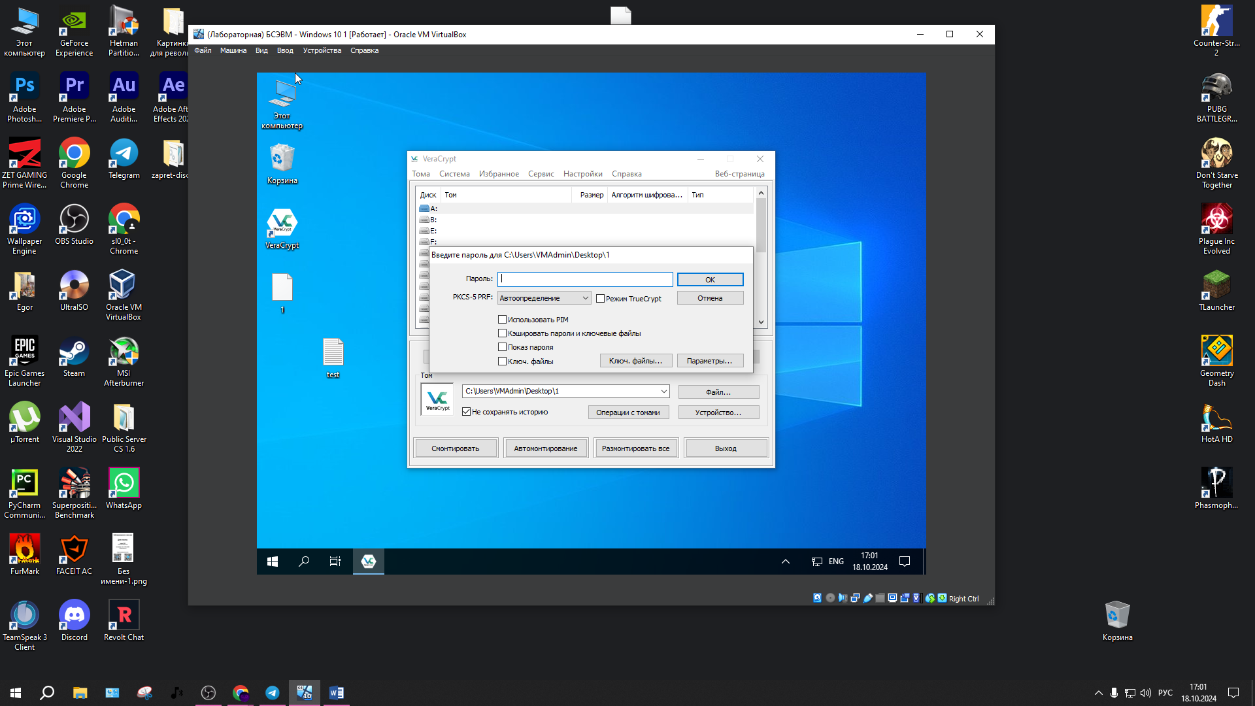The height and width of the screenshot is (706, 1255).
Task: Open Geometry Dash desktop shortcut
Action: pos(1216,361)
